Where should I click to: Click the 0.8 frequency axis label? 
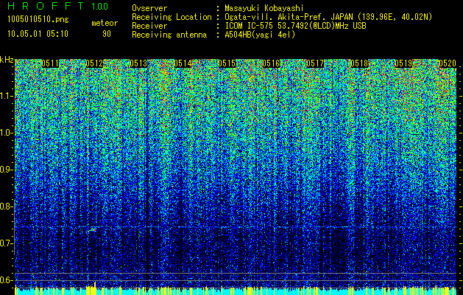coord(6,206)
